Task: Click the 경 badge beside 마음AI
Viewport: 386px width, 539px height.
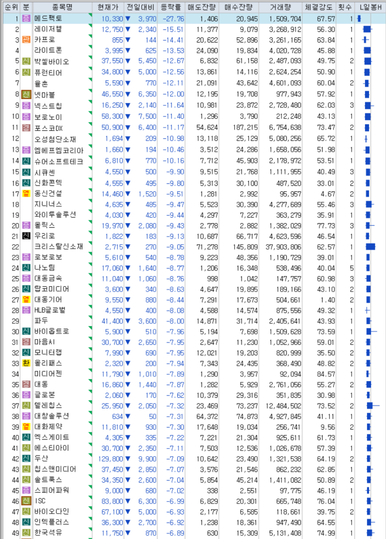Action: coord(26,342)
